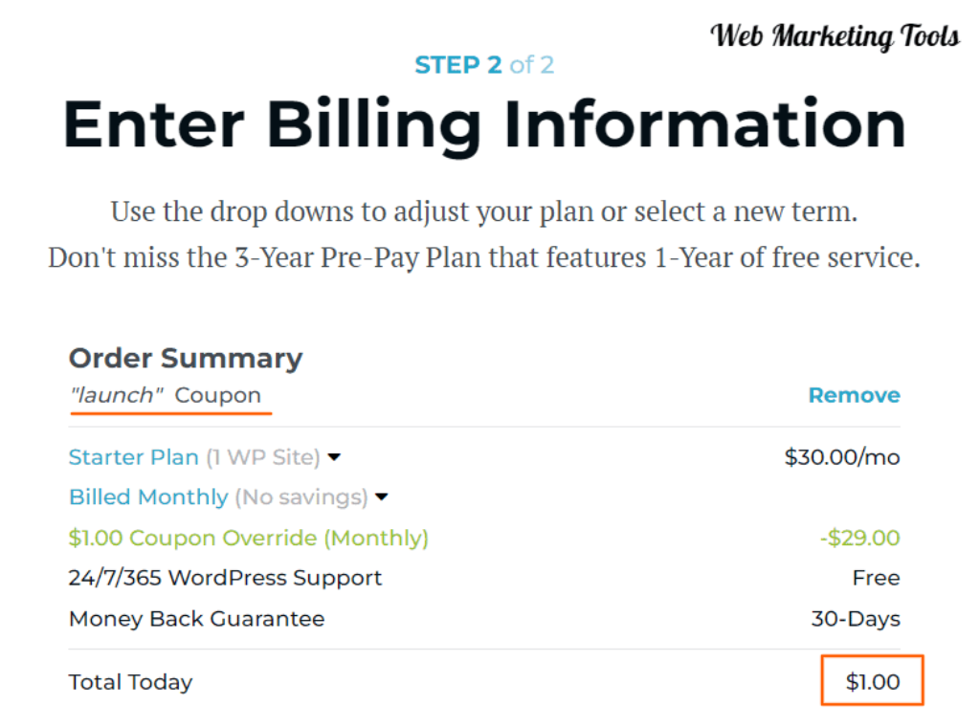The height and width of the screenshot is (728, 980).
Task: Click the Order Summary heading
Action: point(186,358)
